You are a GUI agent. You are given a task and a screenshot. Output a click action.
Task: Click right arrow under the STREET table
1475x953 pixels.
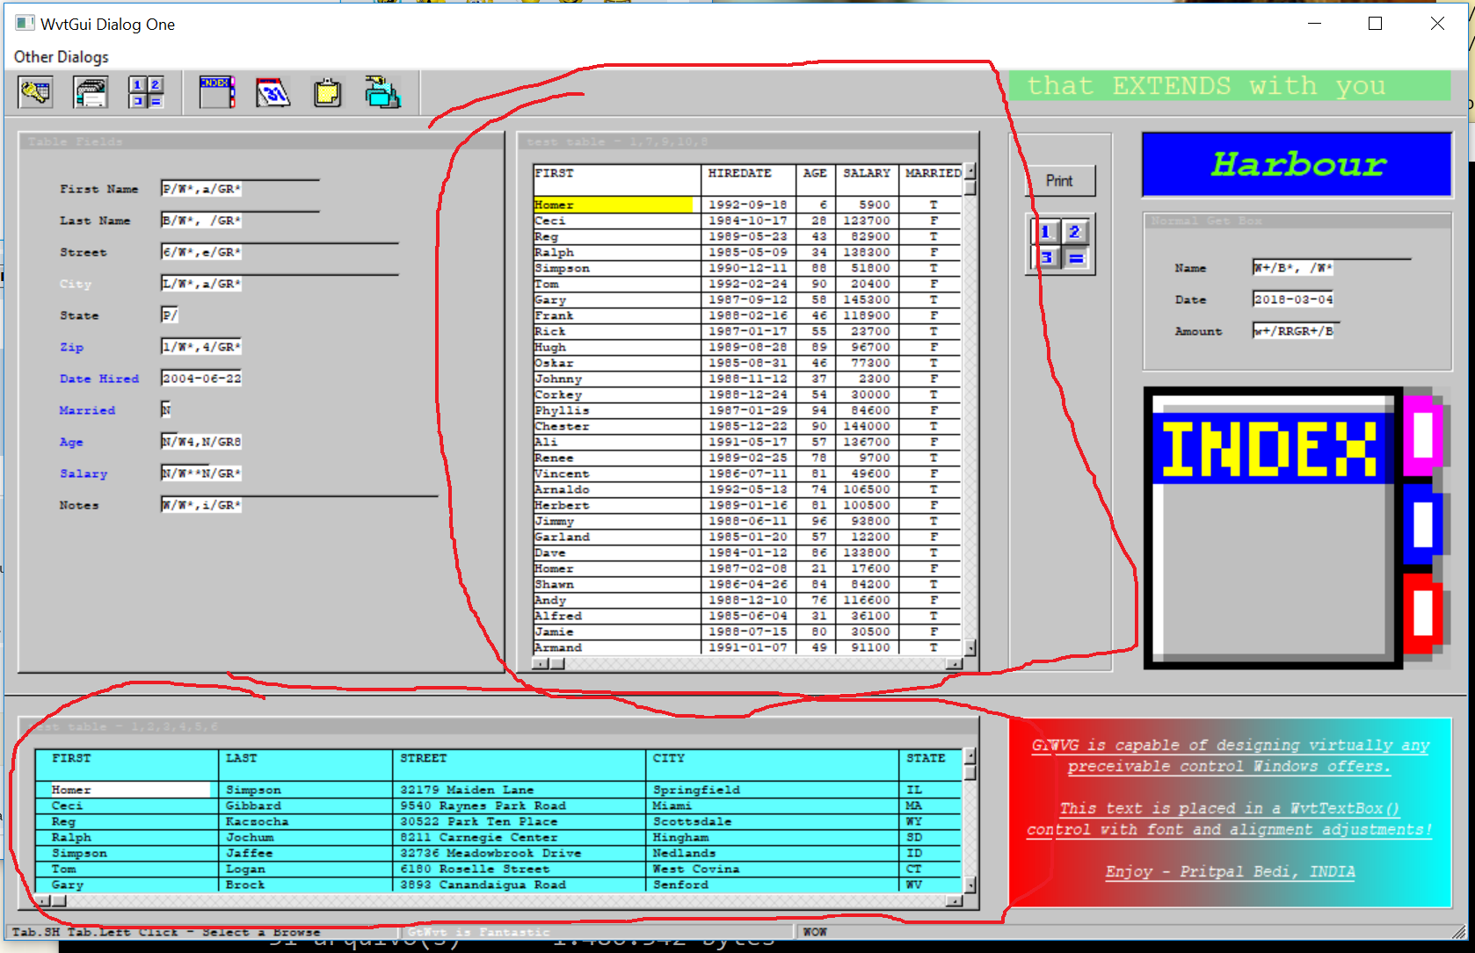[x=955, y=900]
